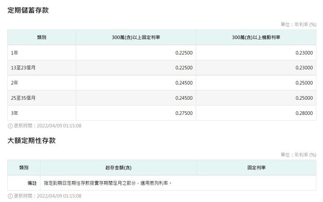Image resolution: width=323 pixels, height=202 pixels.
Task: Click the note text 指定到期日定期性存款按實存期間足月之部分
Action: [x=90, y=183]
